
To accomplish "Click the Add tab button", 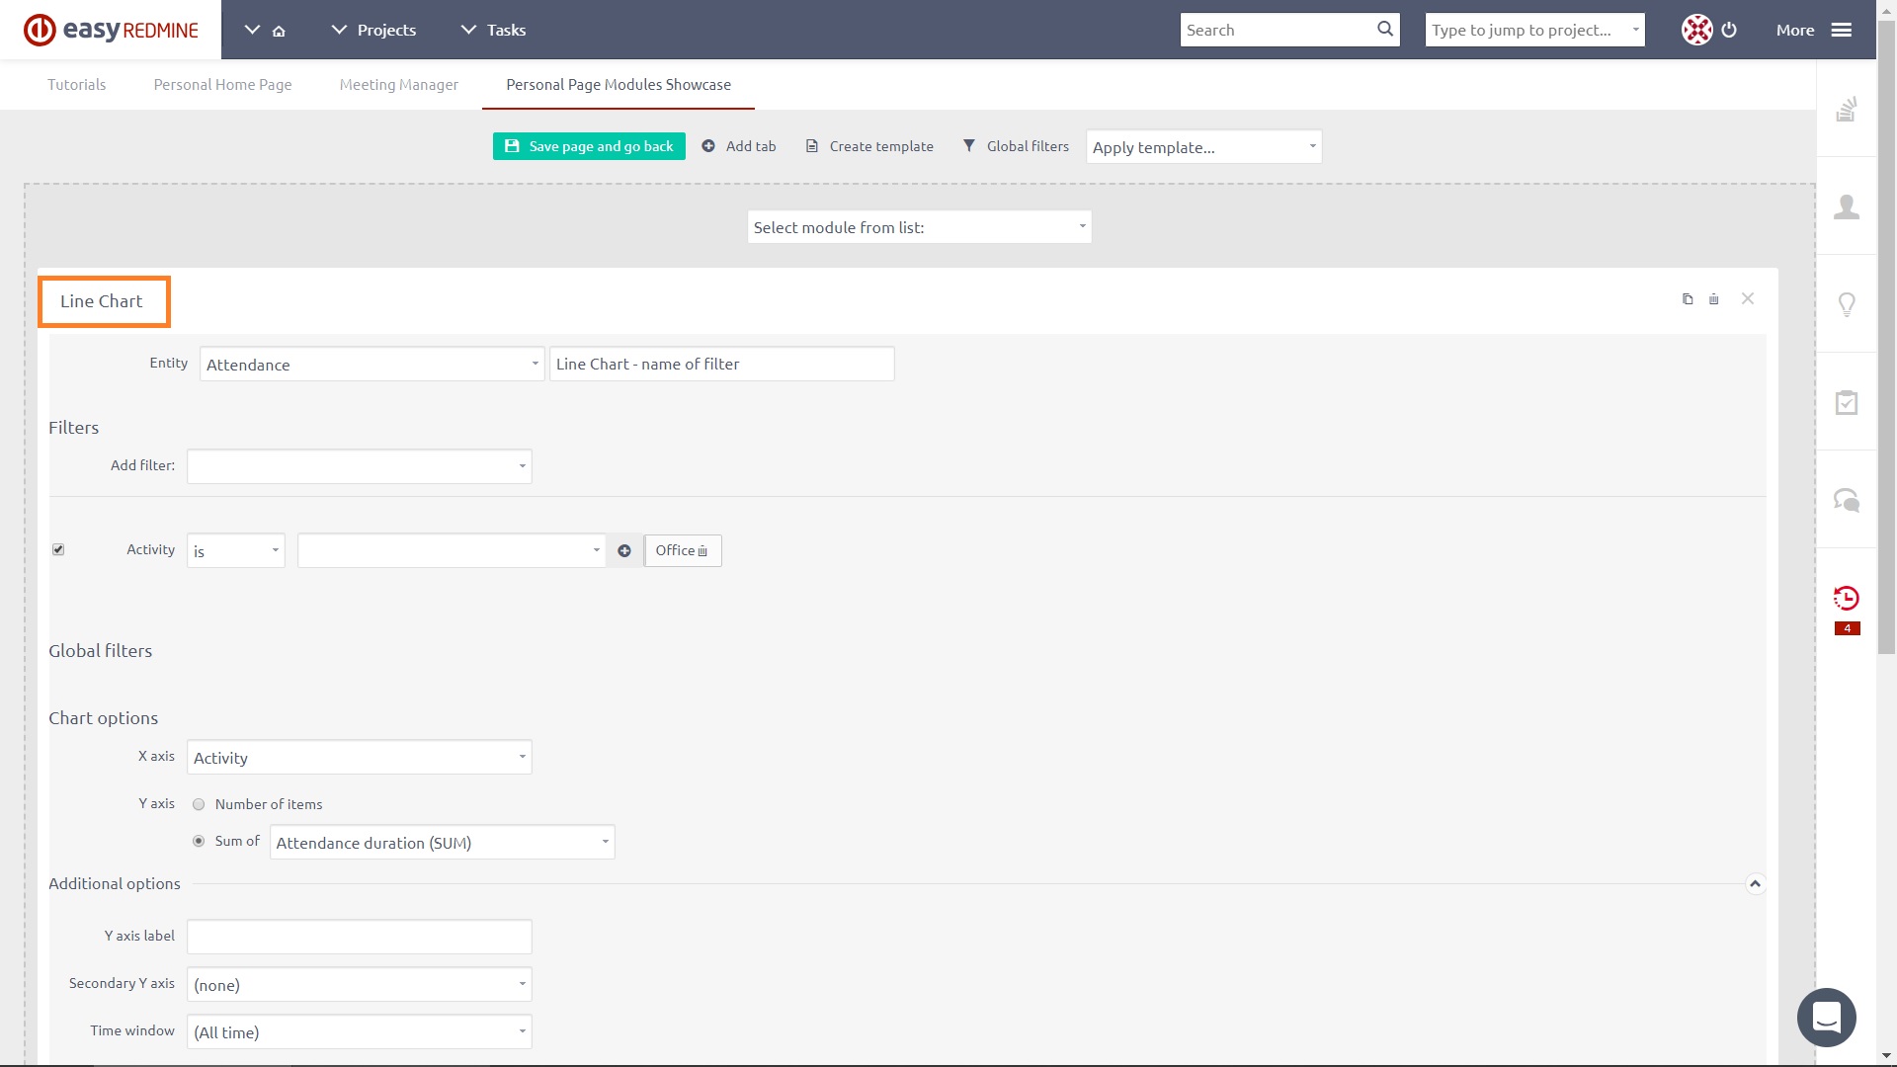I will pyautogui.click(x=739, y=146).
